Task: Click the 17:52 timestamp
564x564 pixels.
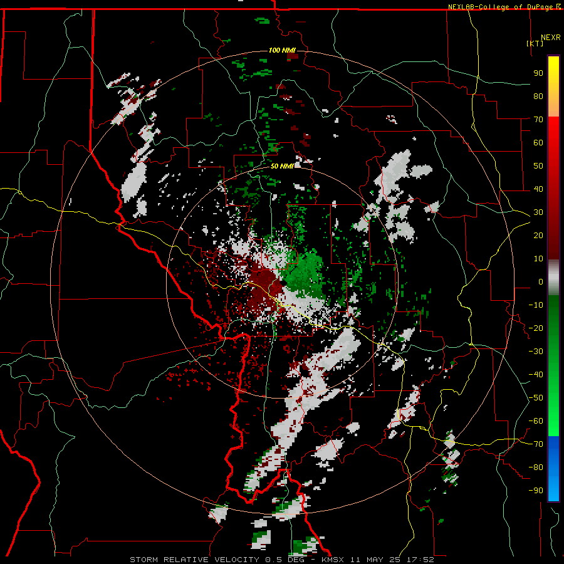Action: 420,560
